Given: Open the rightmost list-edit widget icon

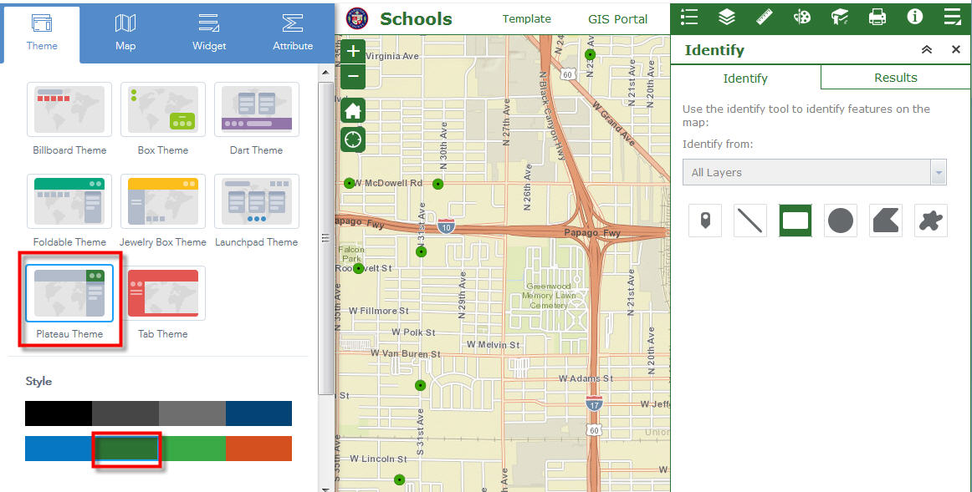Looking at the screenshot, I should tap(952, 17).
